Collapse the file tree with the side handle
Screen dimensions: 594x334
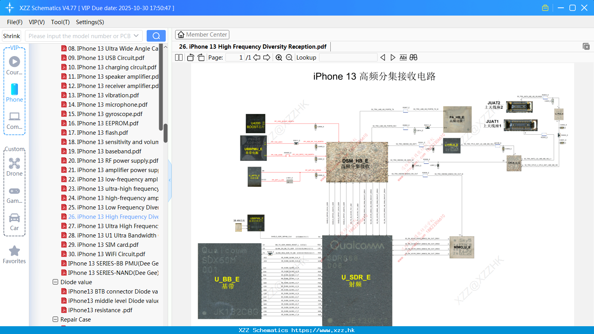pos(170,180)
